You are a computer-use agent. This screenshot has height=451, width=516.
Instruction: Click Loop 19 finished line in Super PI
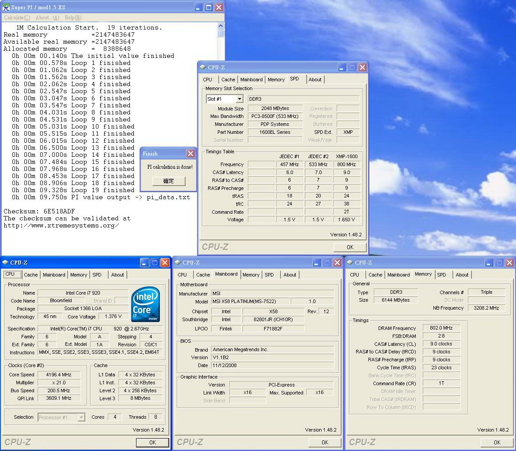click(73, 190)
